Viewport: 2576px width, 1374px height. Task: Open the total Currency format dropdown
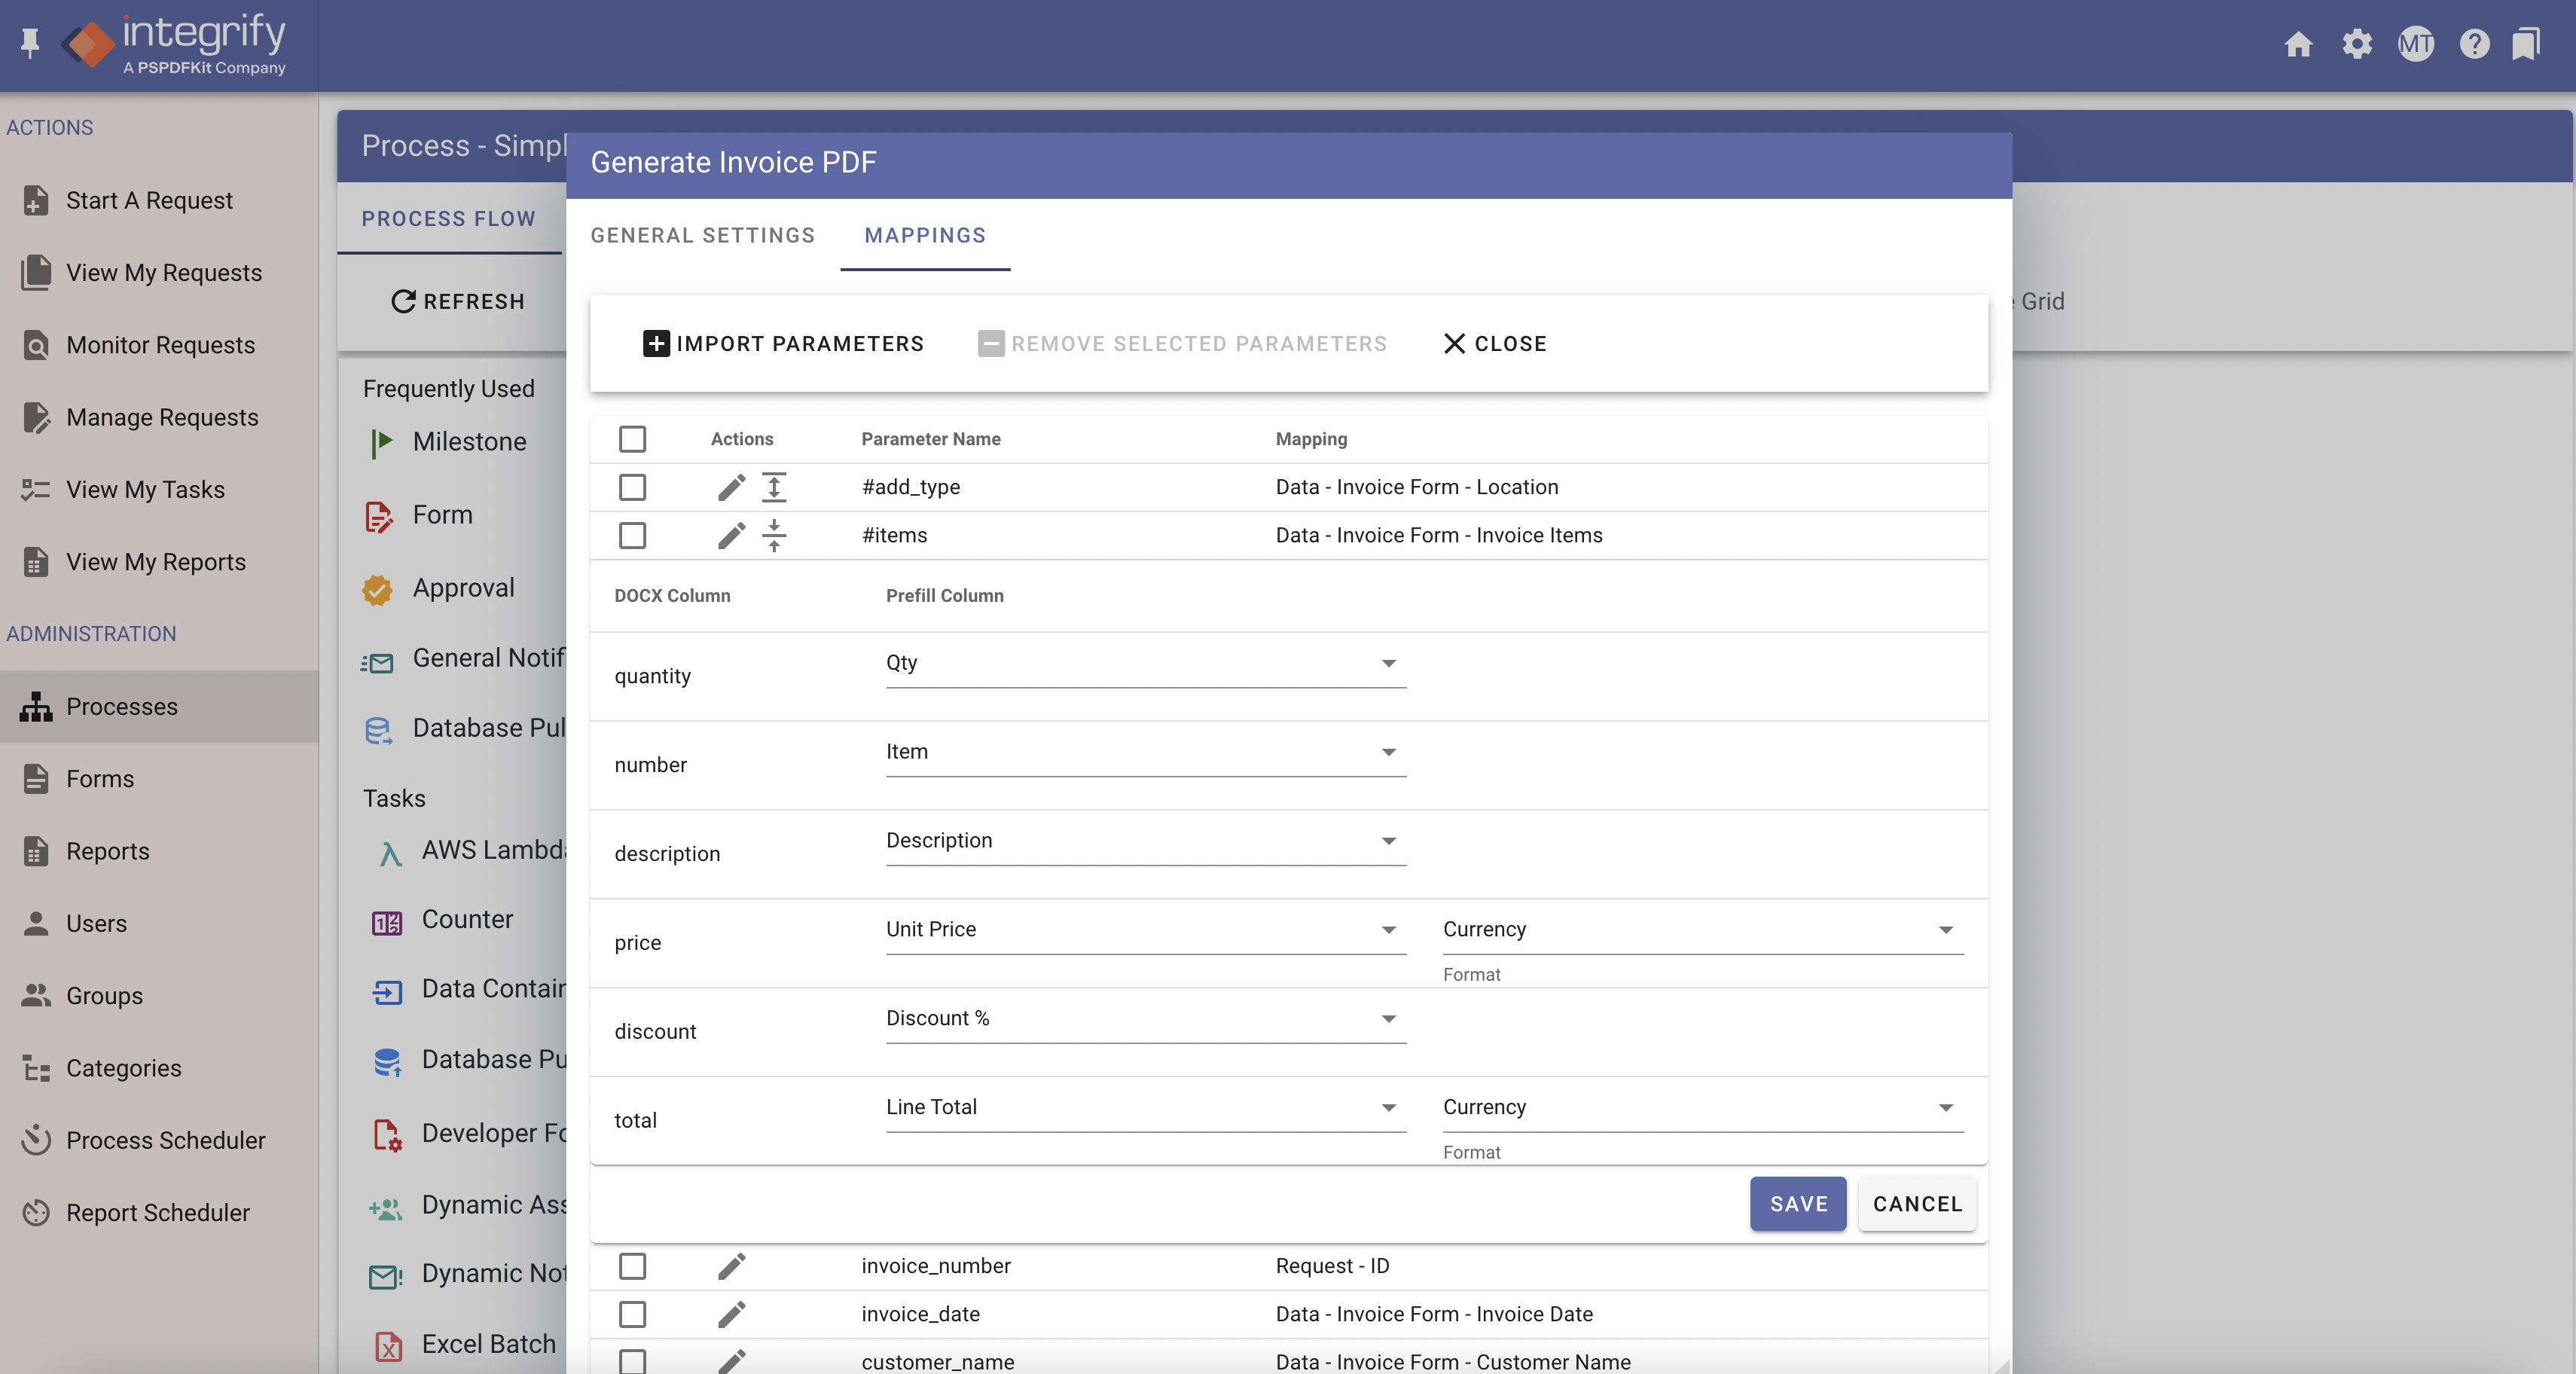coord(1702,1109)
